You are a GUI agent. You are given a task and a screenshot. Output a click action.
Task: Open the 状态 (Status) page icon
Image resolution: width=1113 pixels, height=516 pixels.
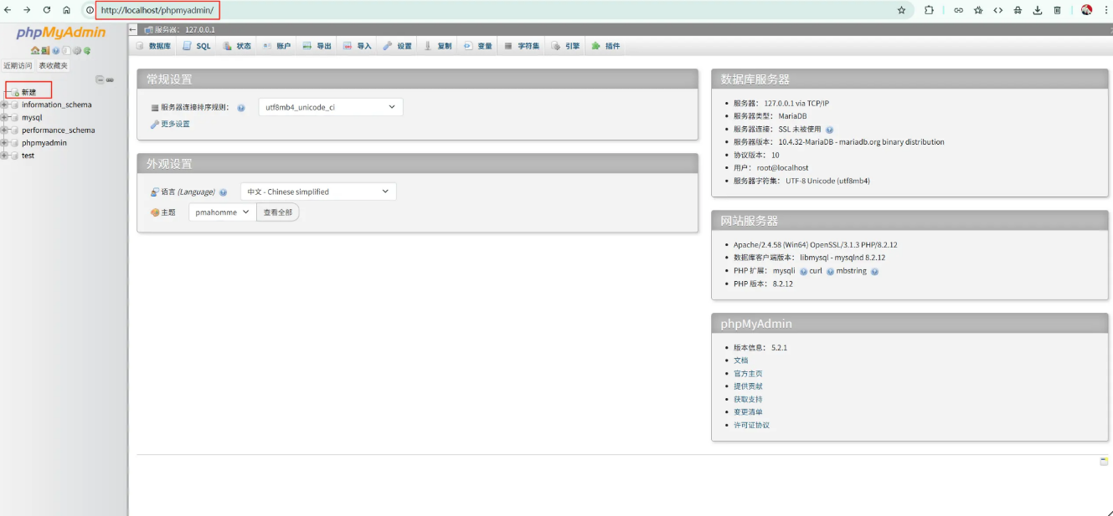(x=228, y=46)
